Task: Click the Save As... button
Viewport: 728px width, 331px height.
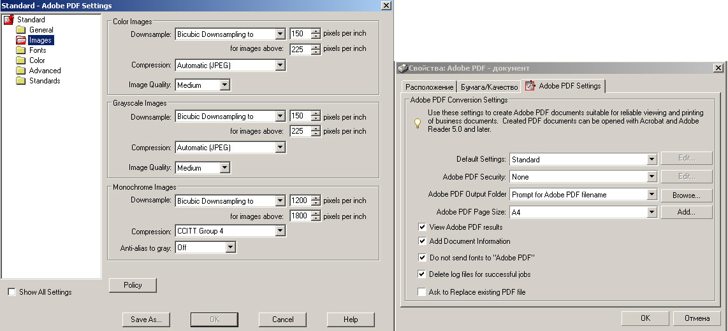Action: (x=146, y=320)
